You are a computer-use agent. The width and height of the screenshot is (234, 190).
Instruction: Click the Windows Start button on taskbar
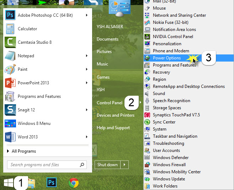click(9, 183)
